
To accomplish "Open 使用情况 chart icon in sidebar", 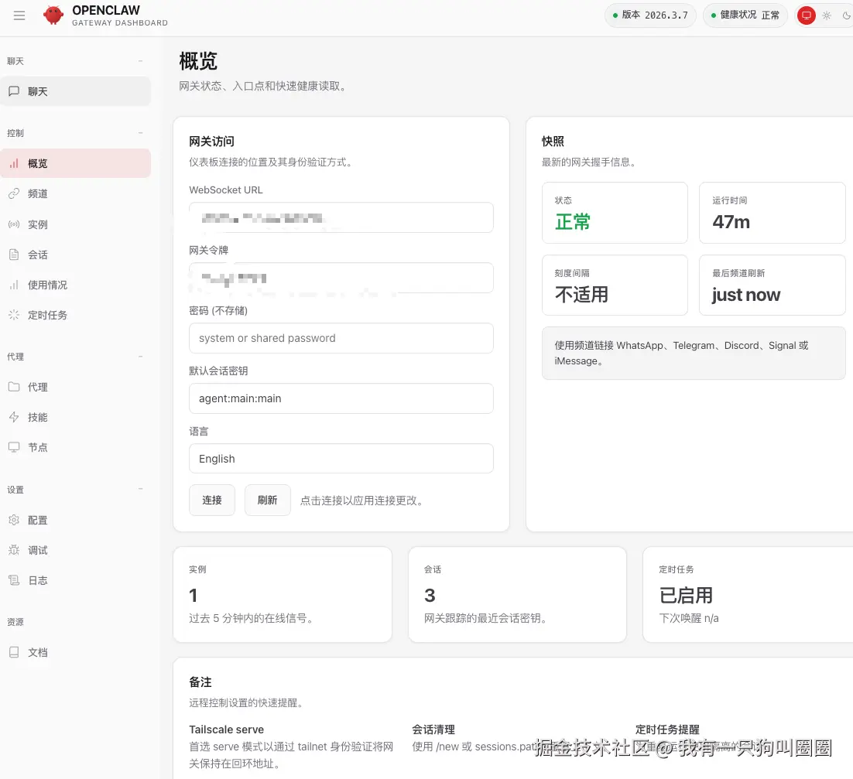I will point(14,285).
